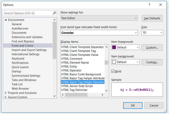Click the OK button
Screen dimensions: 169x114
132,105
